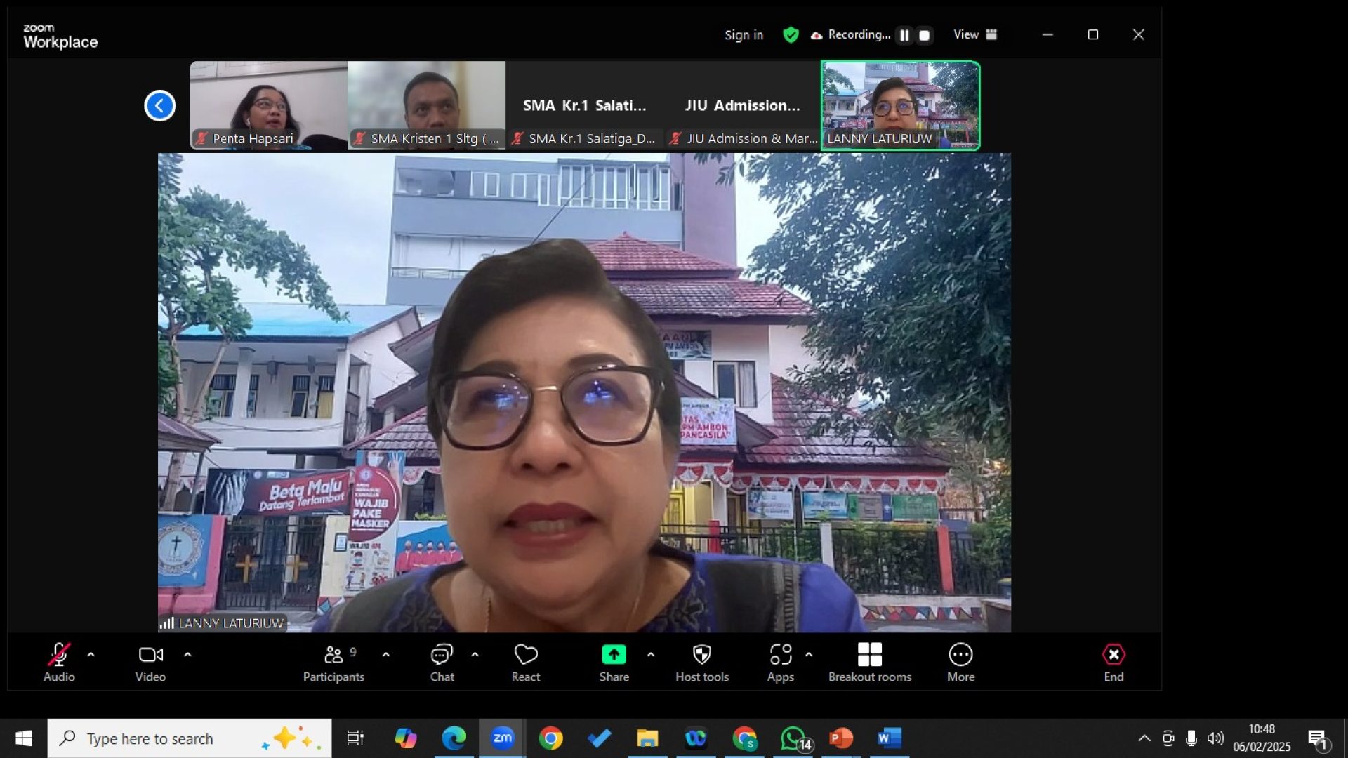End the meeting
This screenshot has height=758, width=1348.
click(1114, 662)
